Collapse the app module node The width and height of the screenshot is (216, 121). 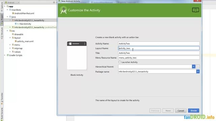tap(5, 6)
